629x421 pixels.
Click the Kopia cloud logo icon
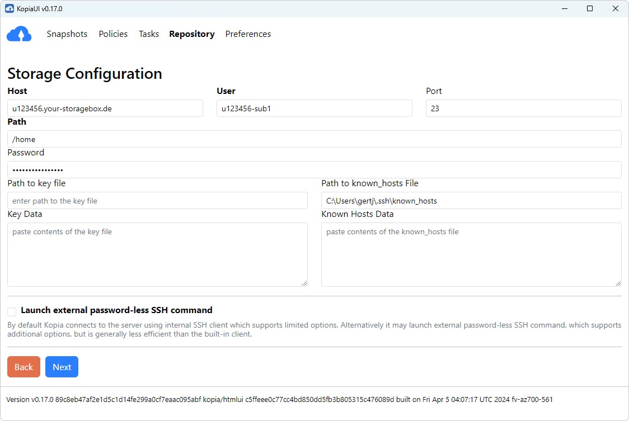pos(19,34)
